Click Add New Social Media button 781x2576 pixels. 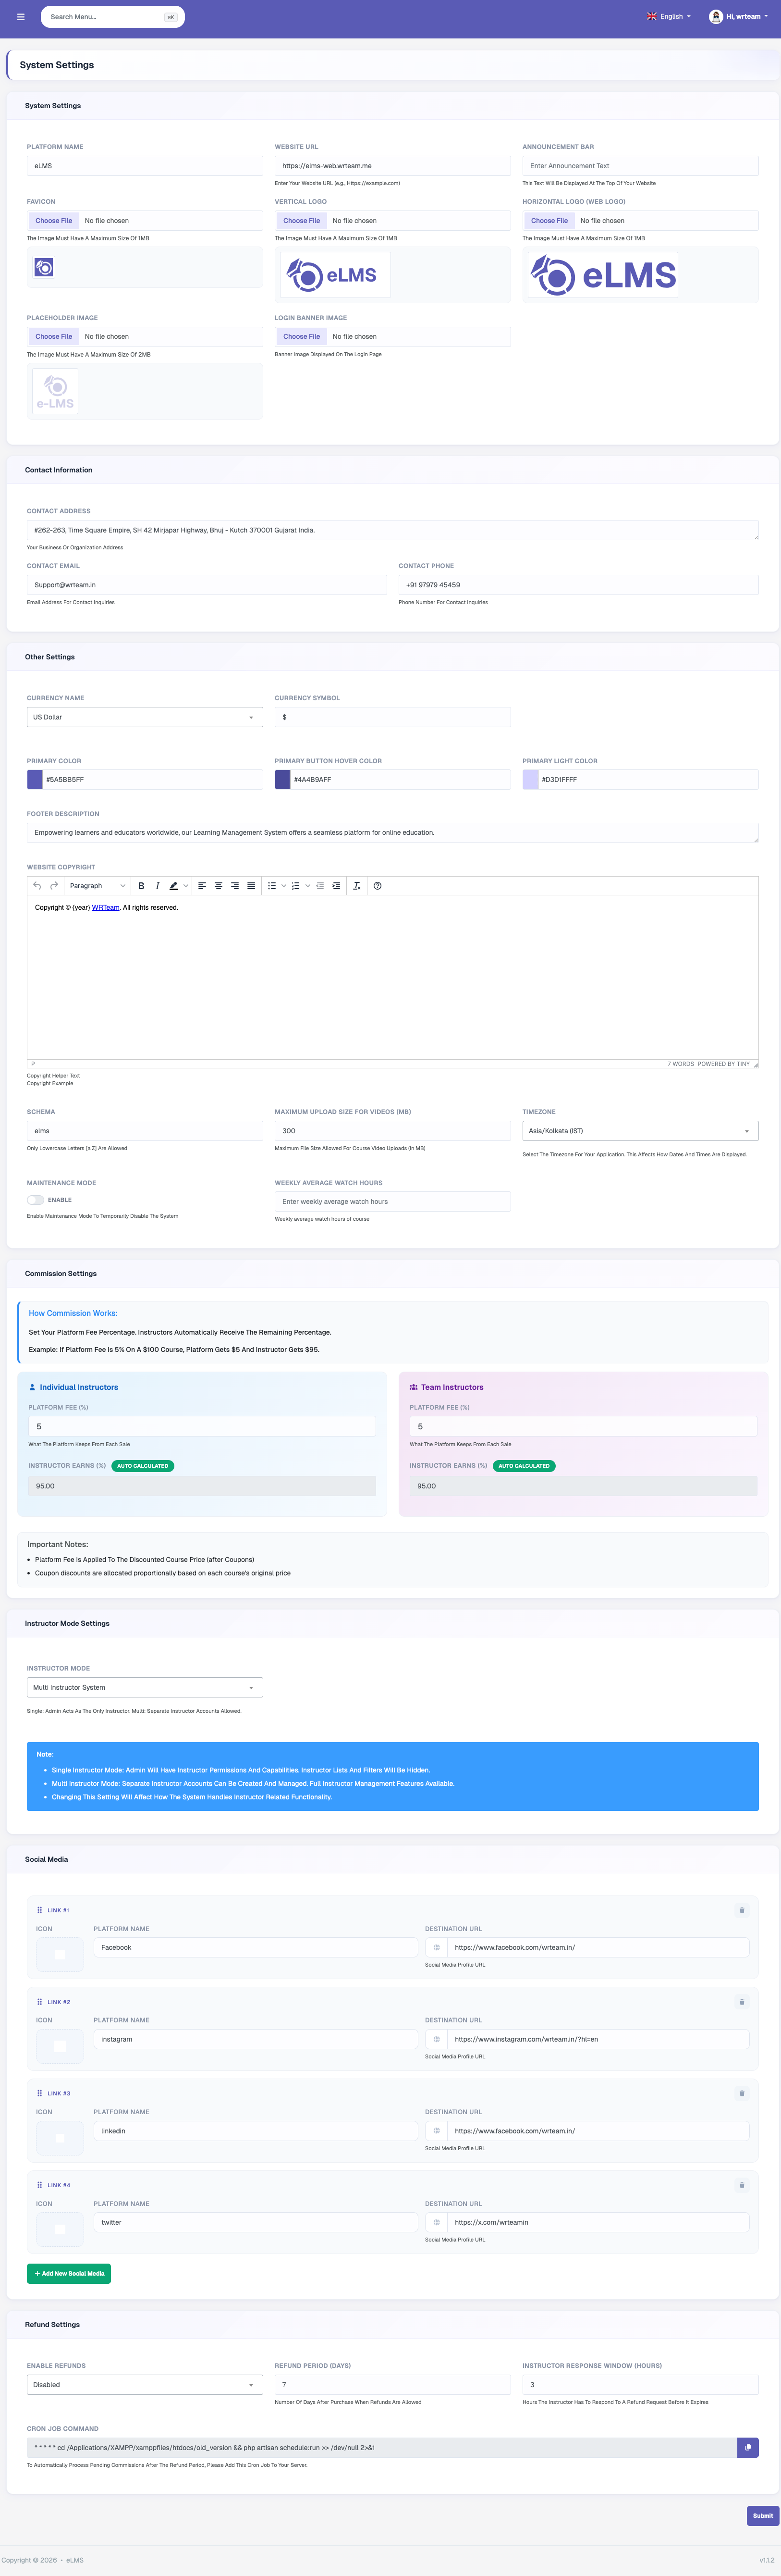coord(69,2273)
